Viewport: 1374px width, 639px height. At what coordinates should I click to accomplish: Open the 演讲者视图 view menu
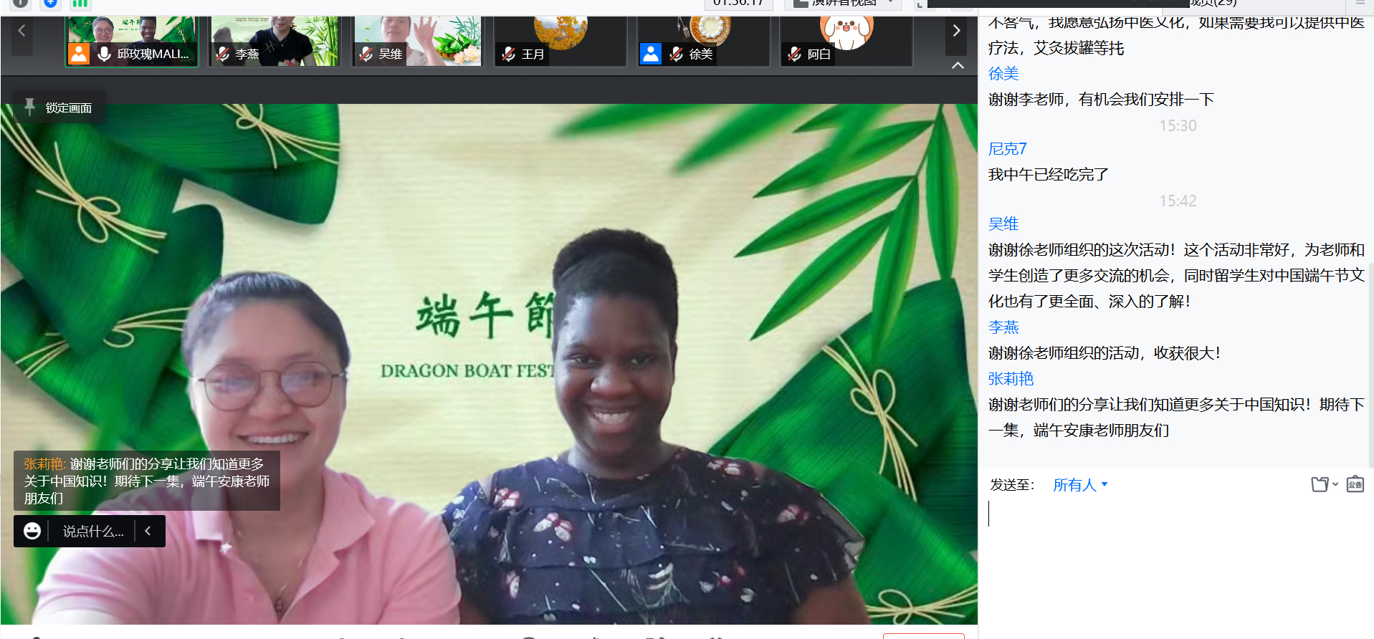point(842,4)
